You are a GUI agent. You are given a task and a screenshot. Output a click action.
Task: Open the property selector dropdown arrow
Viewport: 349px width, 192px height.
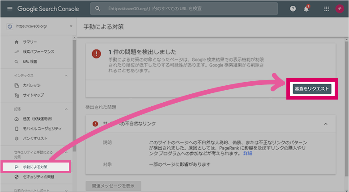click(x=71, y=26)
